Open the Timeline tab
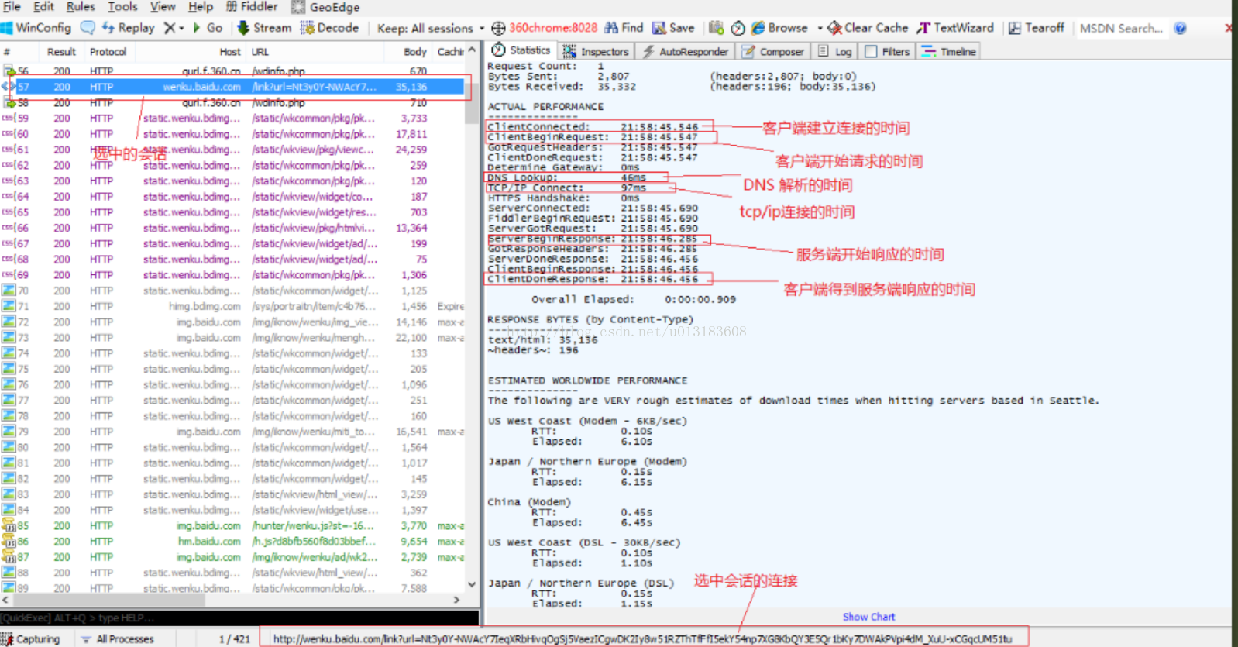The width and height of the screenshot is (1238, 647). (x=949, y=51)
